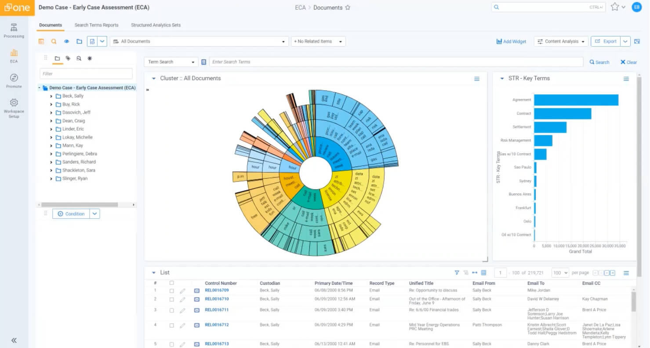The image size is (650, 348).
Task: Open the All Documents search dropdown
Action: click(x=283, y=41)
